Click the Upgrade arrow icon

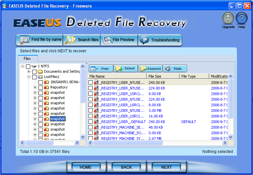pyautogui.click(x=228, y=18)
